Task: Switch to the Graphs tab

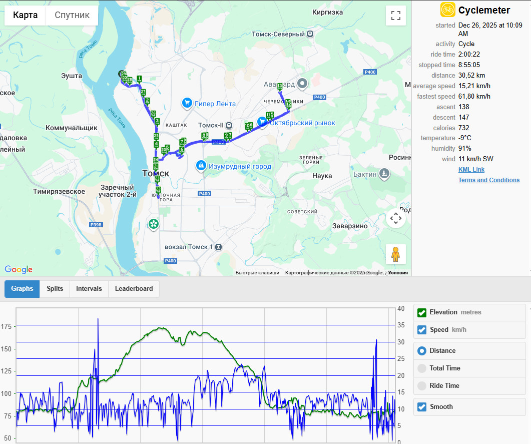Action: (x=22, y=288)
